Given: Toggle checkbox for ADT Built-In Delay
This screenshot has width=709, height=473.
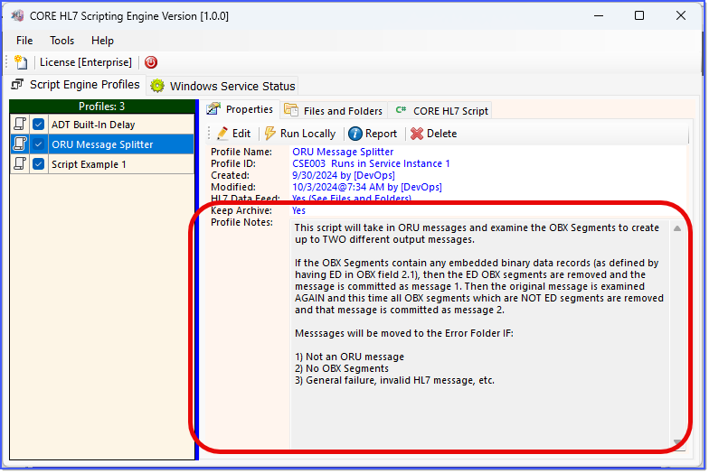Looking at the screenshot, I should [38, 125].
